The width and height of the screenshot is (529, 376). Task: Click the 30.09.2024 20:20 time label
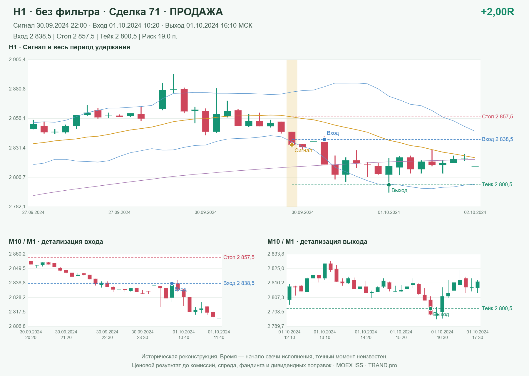tap(31, 335)
